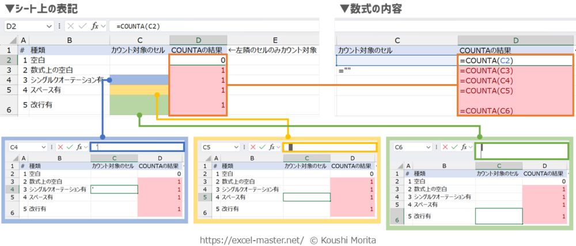
Task: Click the fx icon in the C5 formula bar
Action: tap(272, 147)
